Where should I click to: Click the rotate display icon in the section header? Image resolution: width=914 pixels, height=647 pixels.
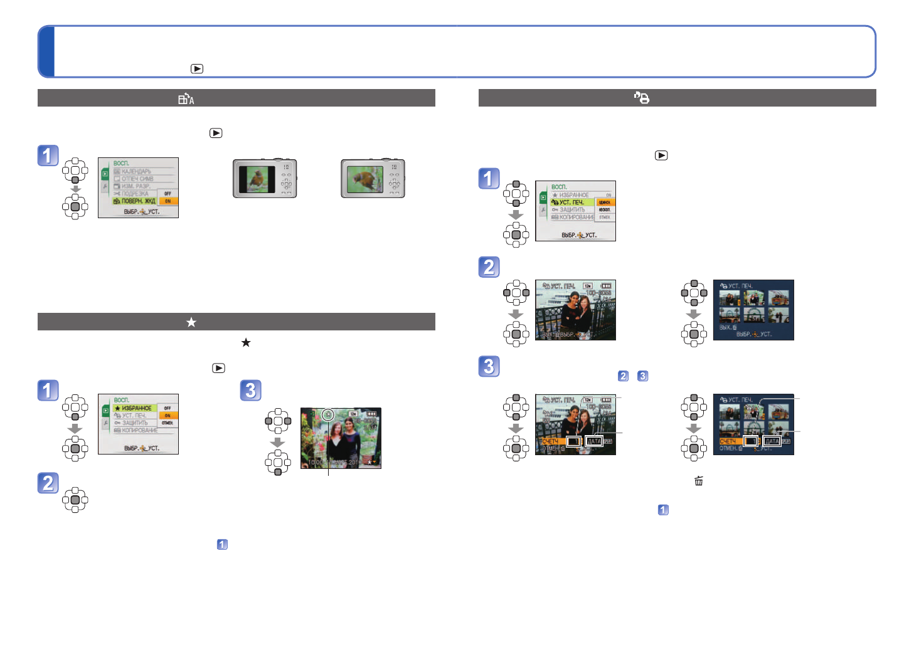coord(186,98)
